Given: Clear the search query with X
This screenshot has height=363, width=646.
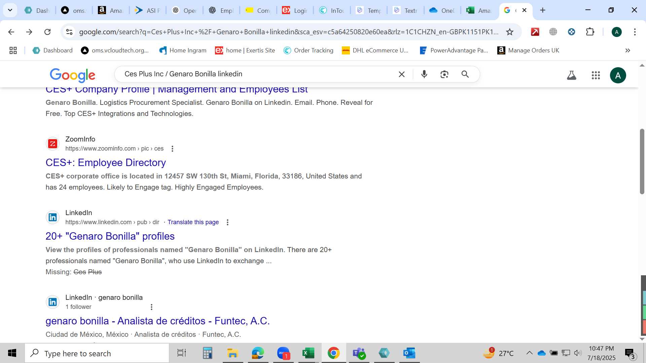Looking at the screenshot, I should [x=402, y=74].
